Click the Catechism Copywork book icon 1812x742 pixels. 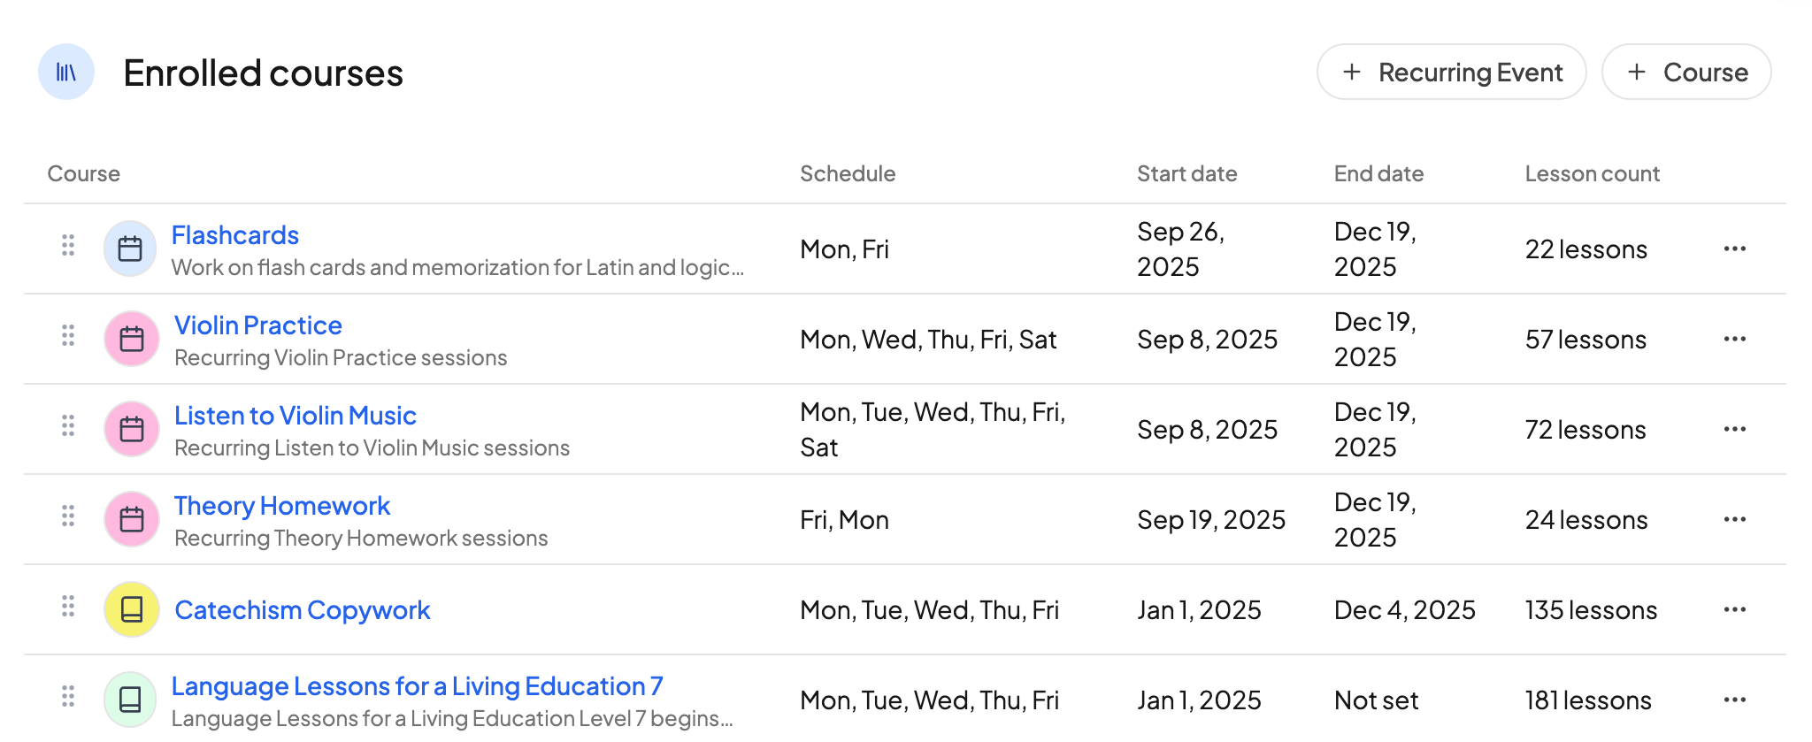[132, 609]
